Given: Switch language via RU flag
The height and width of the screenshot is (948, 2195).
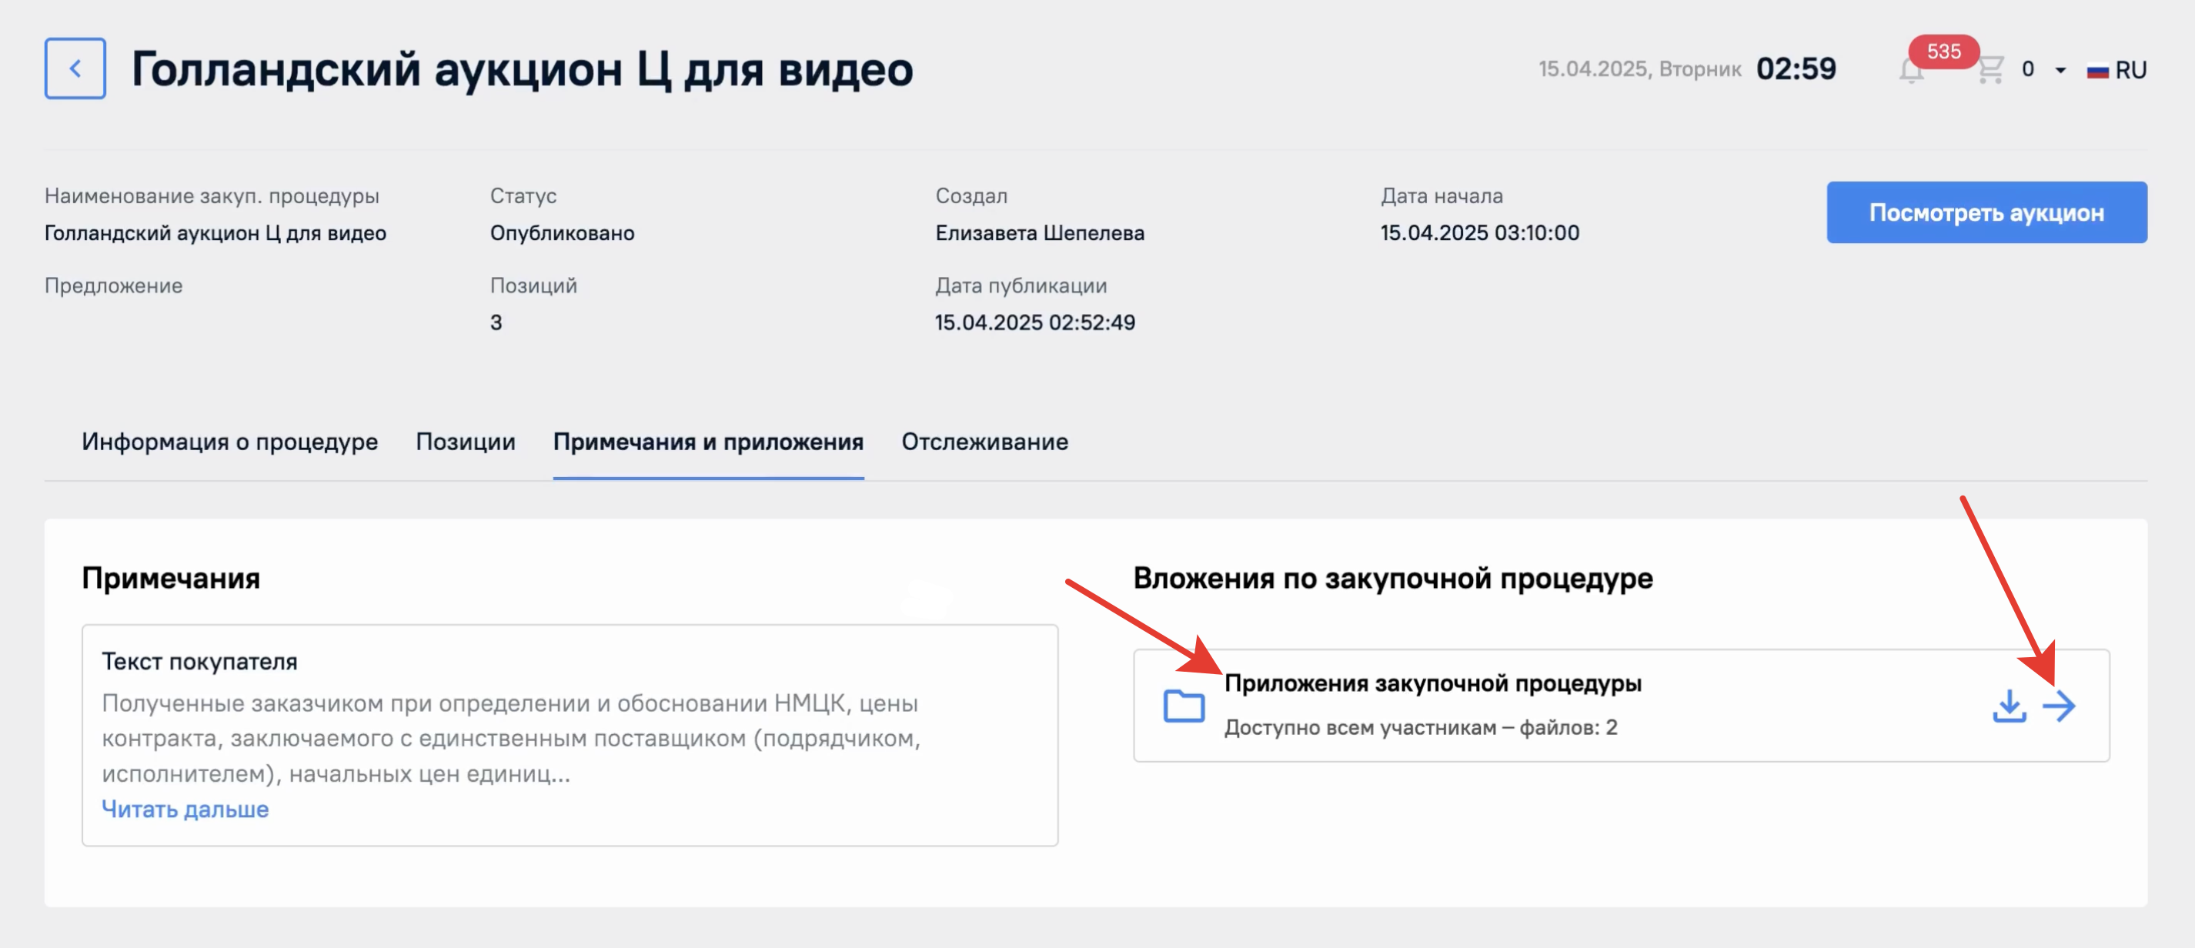Looking at the screenshot, I should (x=2116, y=70).
